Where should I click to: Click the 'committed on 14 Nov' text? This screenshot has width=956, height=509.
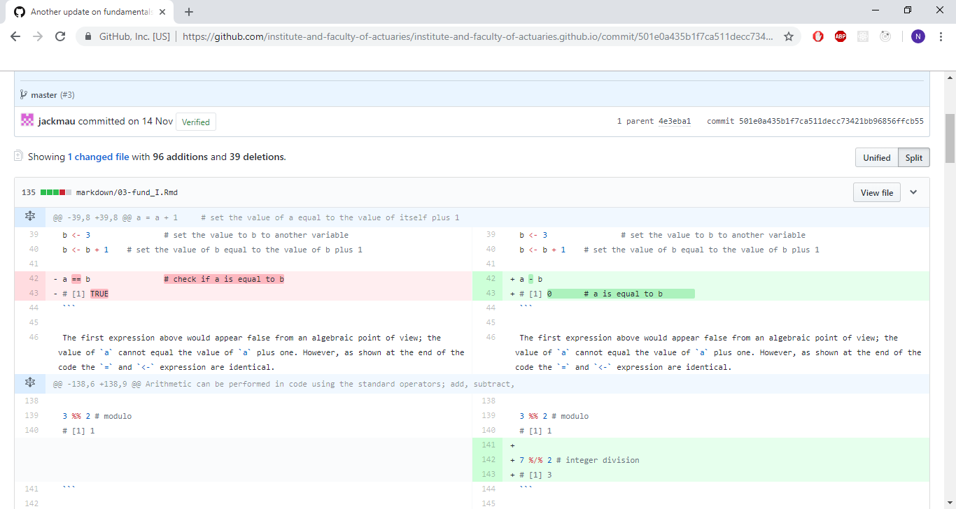(x=125, y=121)
